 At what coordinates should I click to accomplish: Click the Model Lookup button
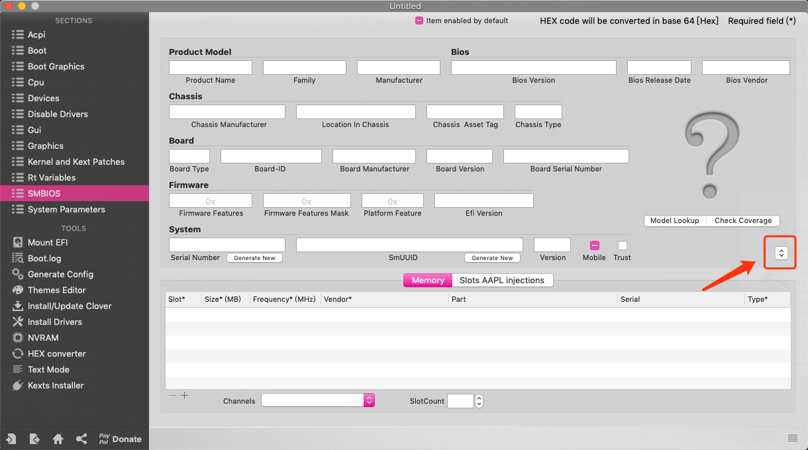pyautogui.click(x=675, y=220)
